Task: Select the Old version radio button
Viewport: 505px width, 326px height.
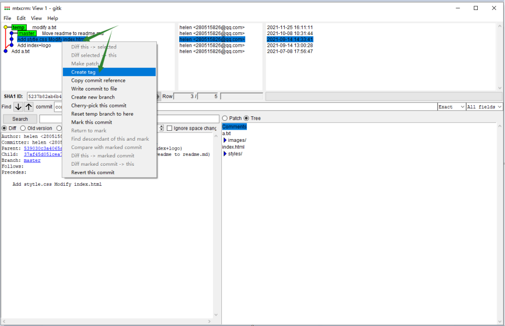Action: point(23,128)
